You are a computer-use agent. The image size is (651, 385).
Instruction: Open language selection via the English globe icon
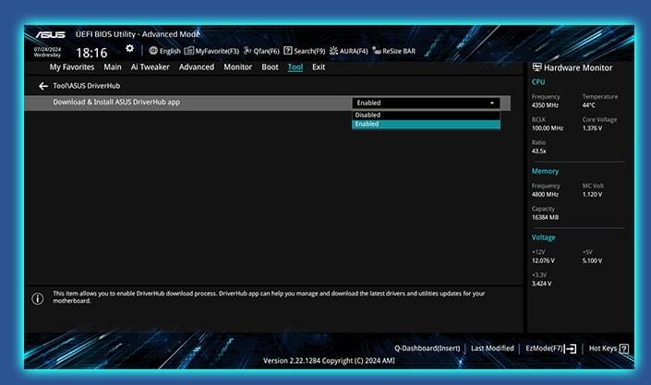pyautogui.click(x=164, y=51)
